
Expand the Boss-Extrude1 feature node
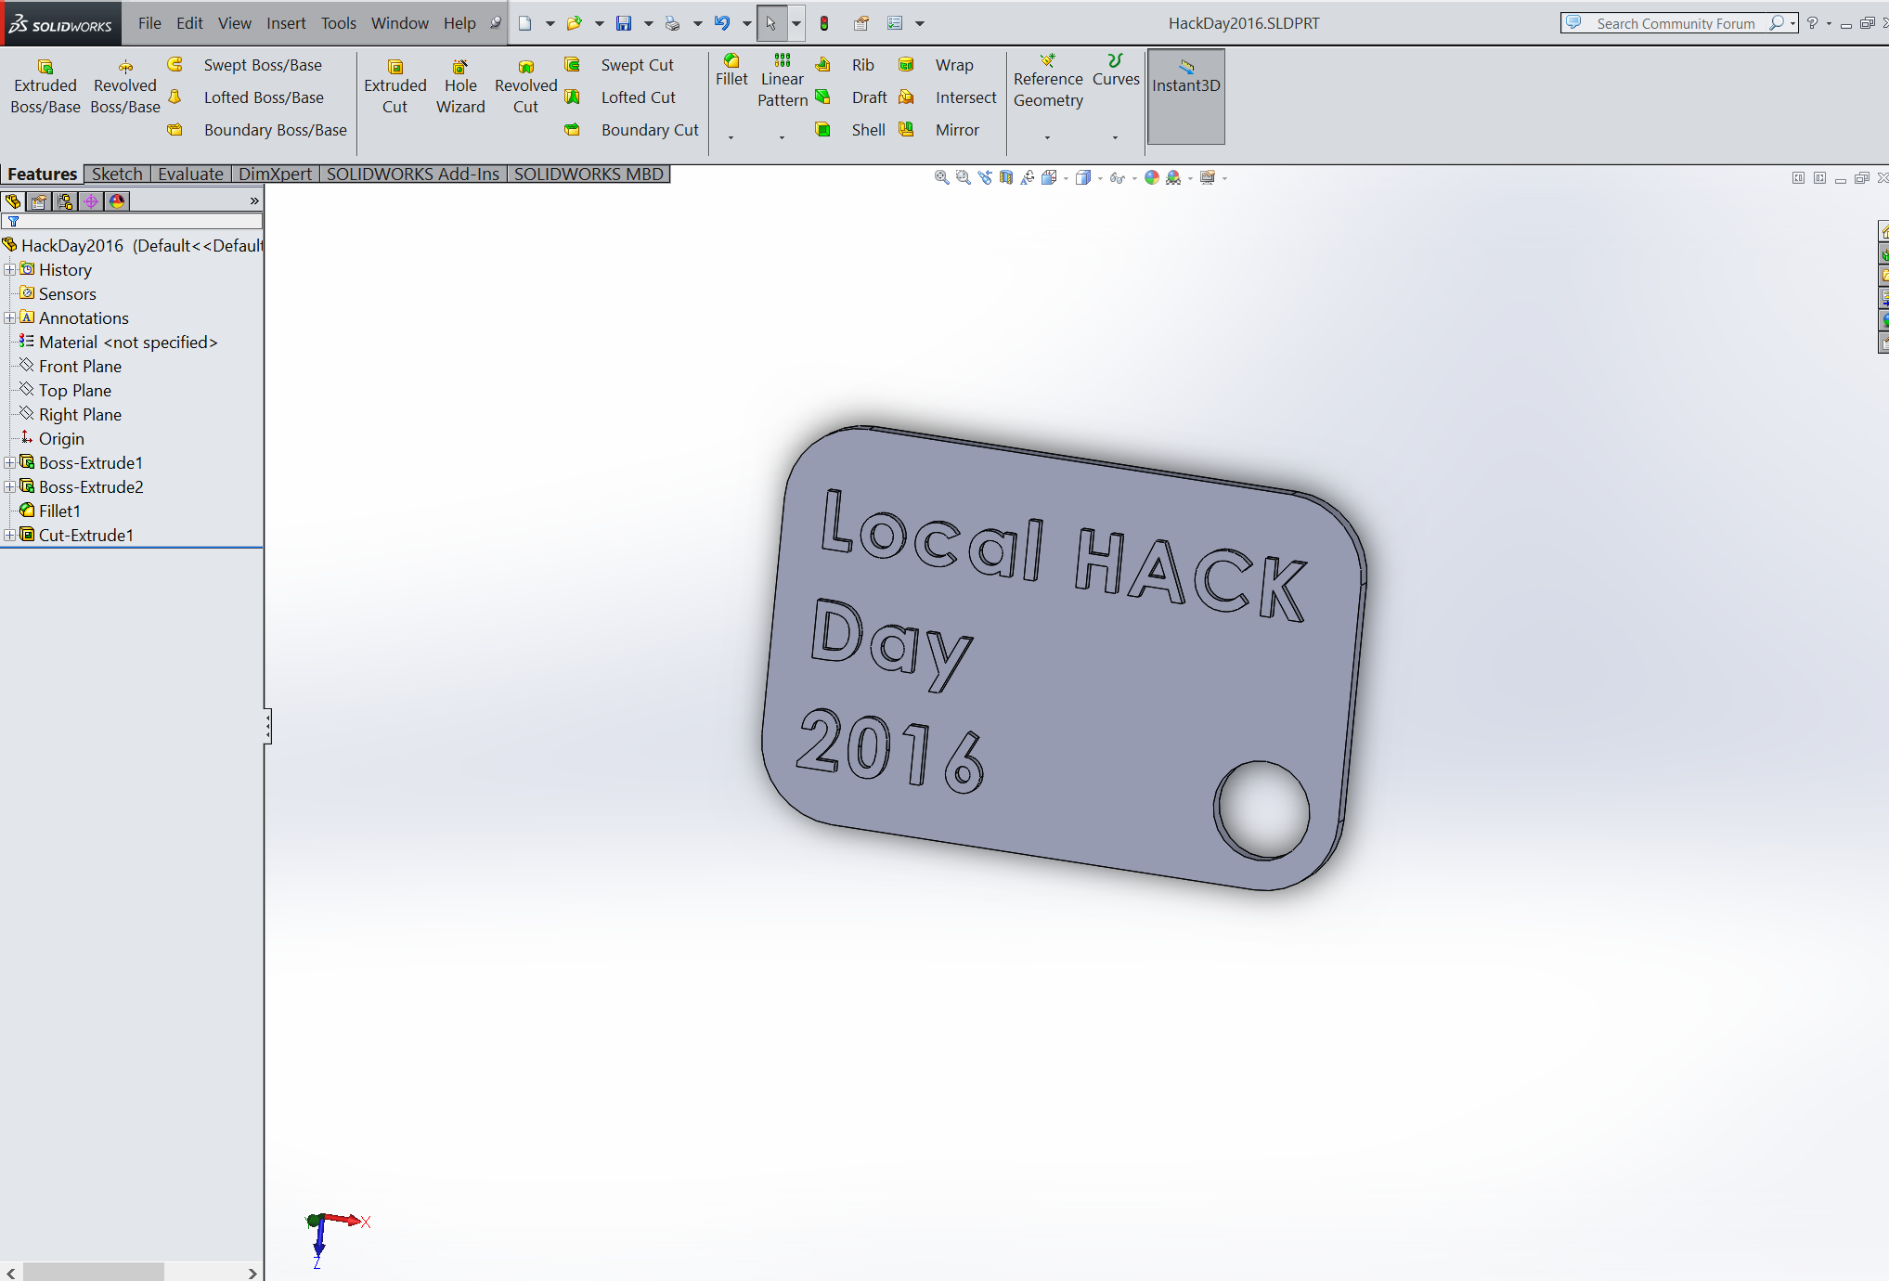coord(9,462)
